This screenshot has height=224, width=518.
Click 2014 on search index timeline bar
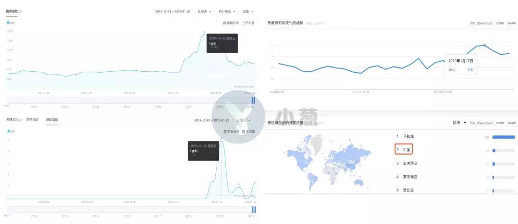(95, 107)
